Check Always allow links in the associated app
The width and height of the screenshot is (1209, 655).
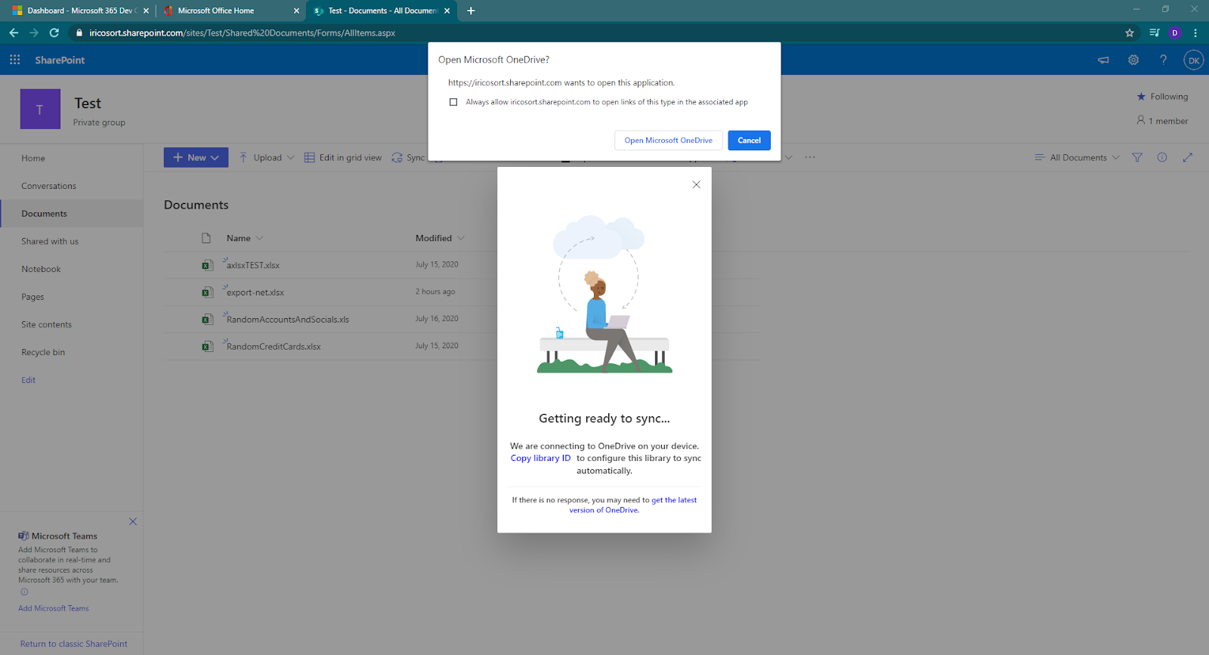453,102
